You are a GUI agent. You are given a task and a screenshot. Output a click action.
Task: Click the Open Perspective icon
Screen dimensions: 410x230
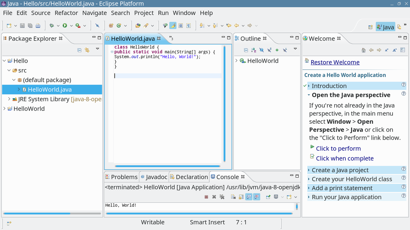[370, 27]
